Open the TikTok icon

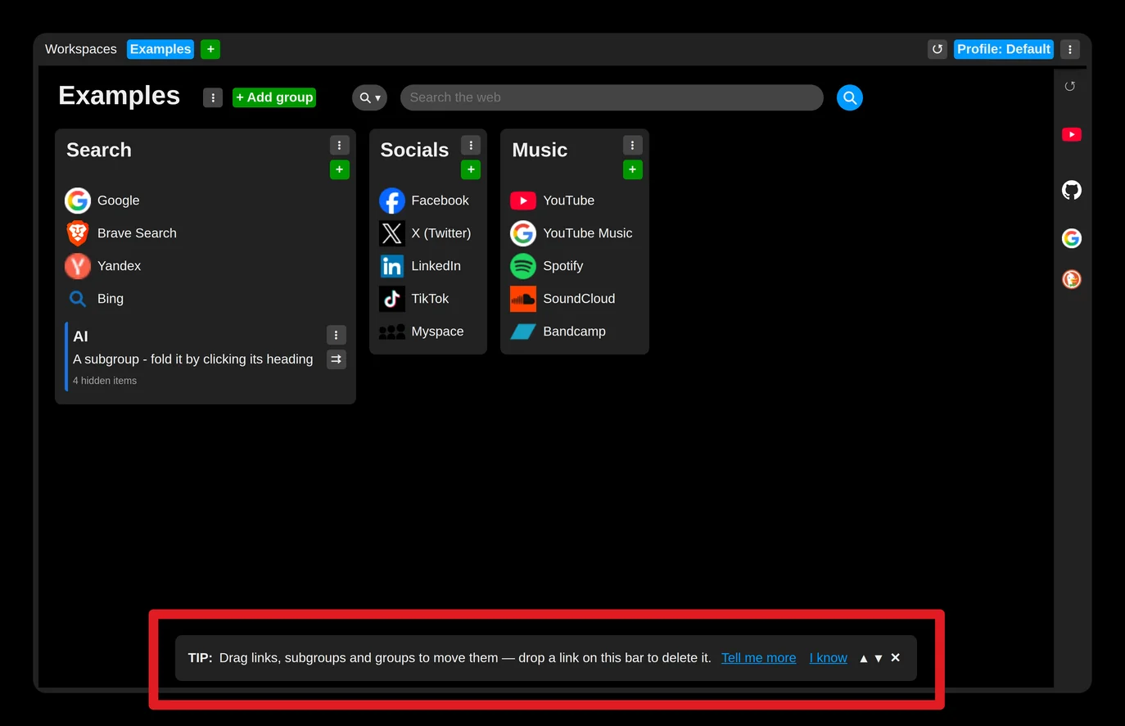(392, 299)
